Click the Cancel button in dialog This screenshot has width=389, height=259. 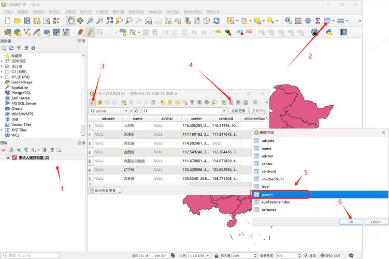[x=376, y=222]
